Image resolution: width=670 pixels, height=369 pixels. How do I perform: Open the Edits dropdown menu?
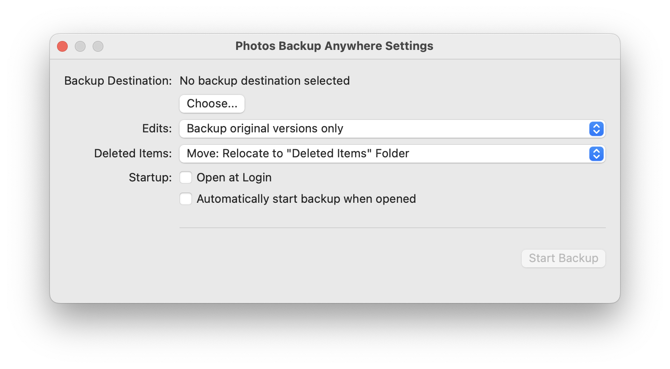point(383,129)
